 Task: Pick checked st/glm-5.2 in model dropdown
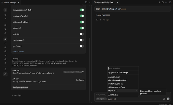click(x=123, y=90)
